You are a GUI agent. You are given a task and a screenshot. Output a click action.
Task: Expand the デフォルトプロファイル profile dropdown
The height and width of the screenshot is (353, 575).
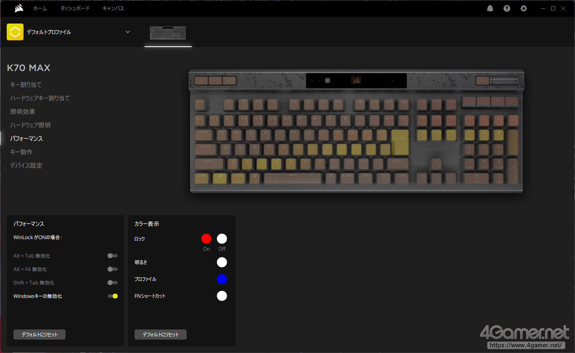point(128,32)
